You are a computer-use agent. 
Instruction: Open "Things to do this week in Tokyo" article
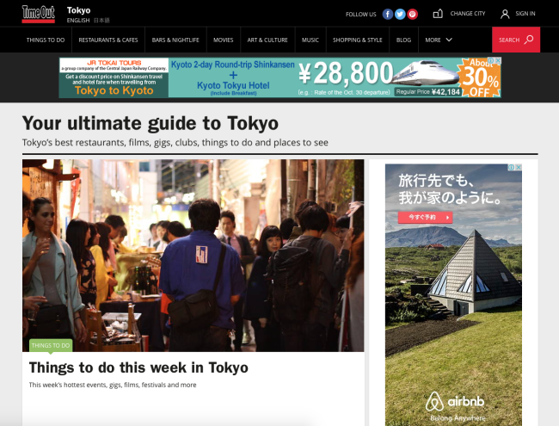point(138,367)
